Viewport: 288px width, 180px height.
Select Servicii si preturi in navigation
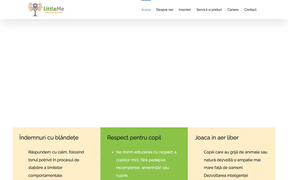click(x=209, y=10)
